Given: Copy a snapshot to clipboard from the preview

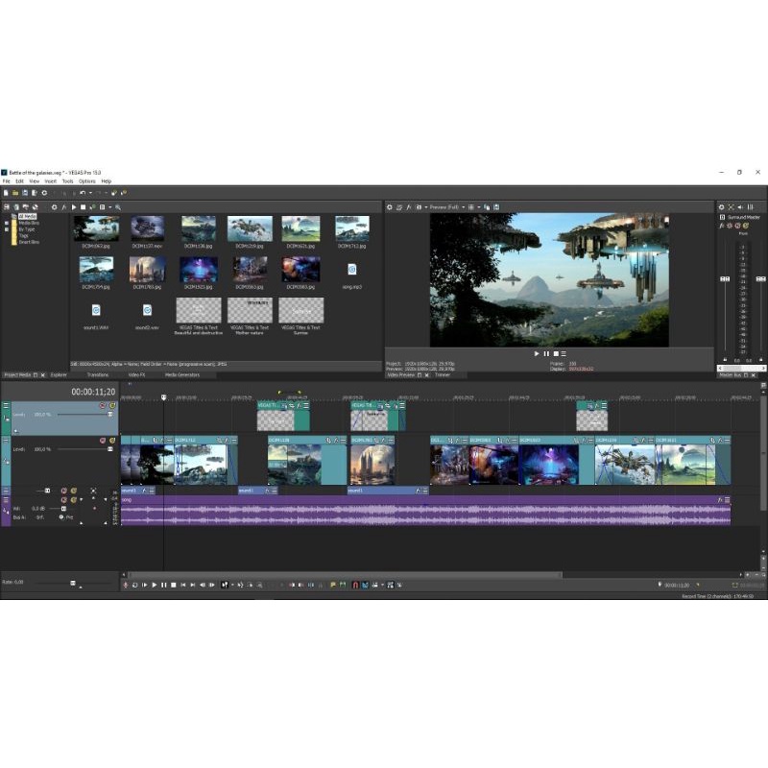Looking at the screenshot, I should pos(487,206).
